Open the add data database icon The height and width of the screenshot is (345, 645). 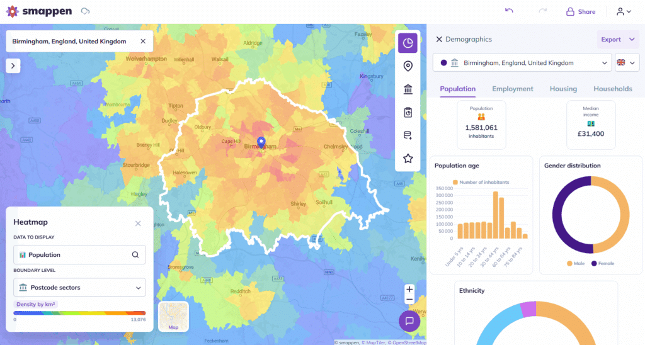408,135
